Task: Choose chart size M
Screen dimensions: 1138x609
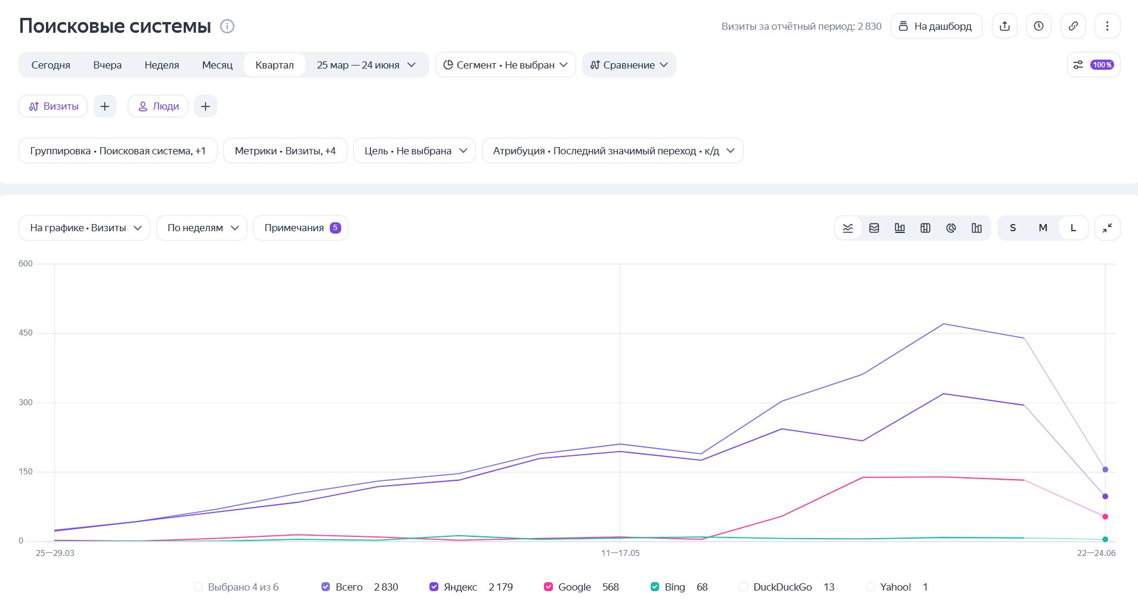Action: [1043, 228]
